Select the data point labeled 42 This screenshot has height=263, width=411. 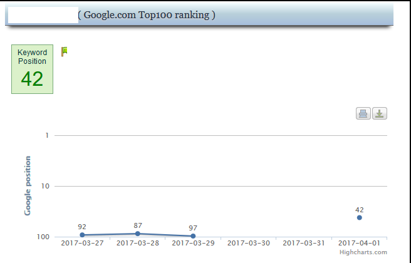tap(360, 217)
